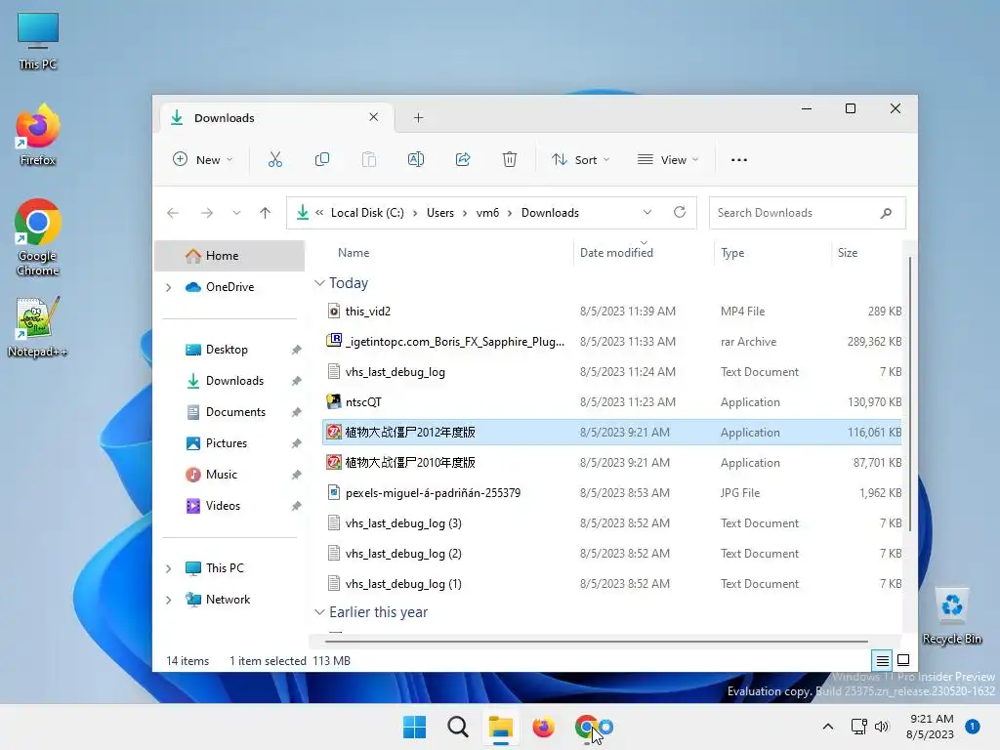
Task: Expand the OneDrive tree node
Action: click(x=168, y=288)
